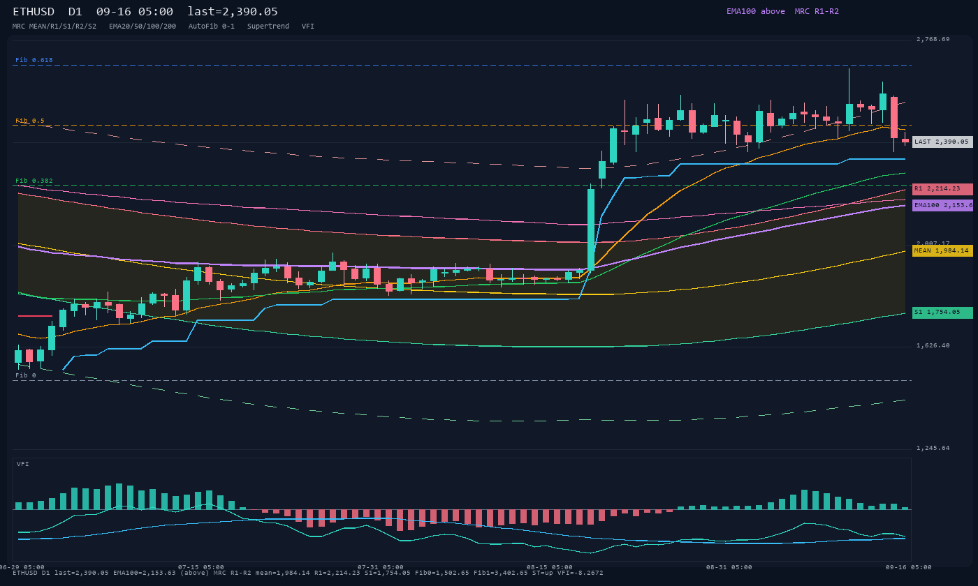This screenshot has width=978, height=586.
Task: Click the 09-16 05:00 timestamp in header
Action: [135, 11]
